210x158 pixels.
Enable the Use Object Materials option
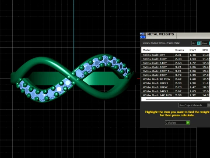(x=194, y=105)
